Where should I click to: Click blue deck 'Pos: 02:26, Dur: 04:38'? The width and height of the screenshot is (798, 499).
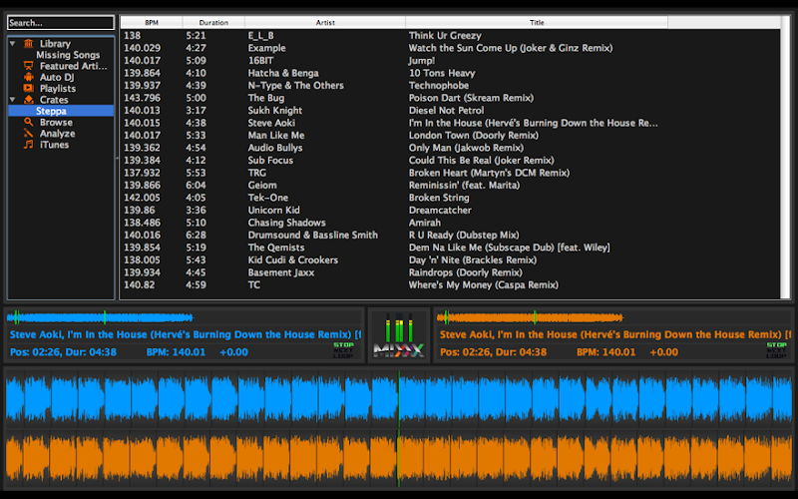click(63, 352)
